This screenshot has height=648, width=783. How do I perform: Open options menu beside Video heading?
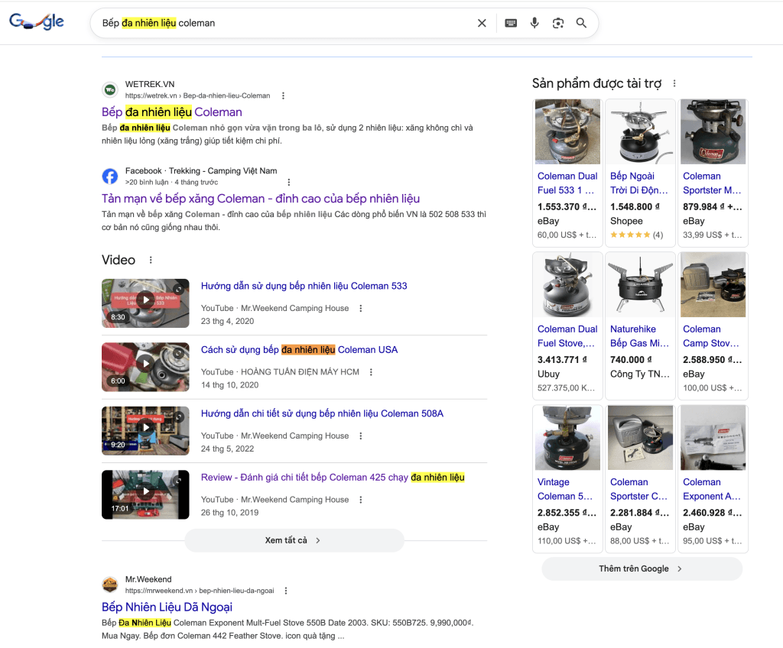[151, 261]
